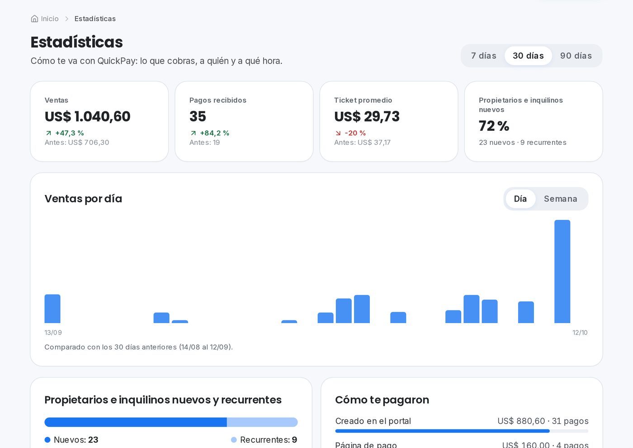
Task: Choose the 90 días range
Action: (x=576, y=56)
